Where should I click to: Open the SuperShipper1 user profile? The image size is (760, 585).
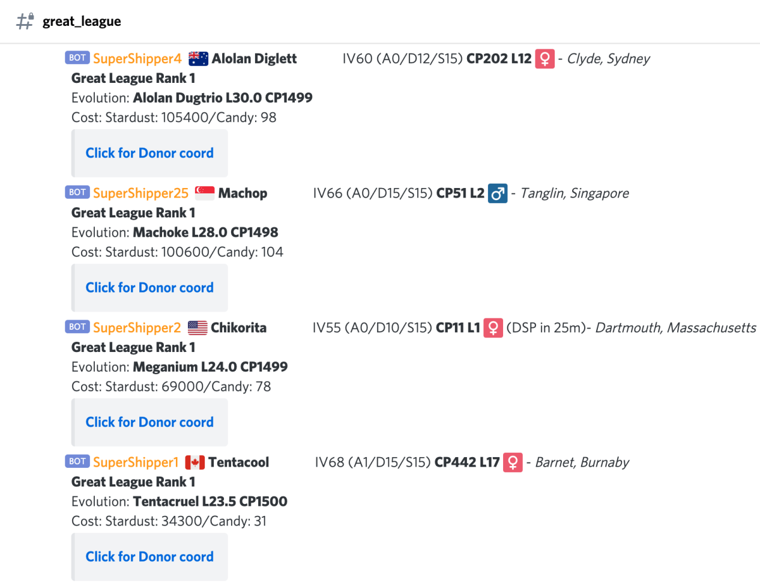[136, 462]
